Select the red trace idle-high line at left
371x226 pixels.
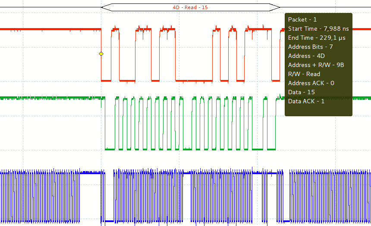click(x=47, y=29)
